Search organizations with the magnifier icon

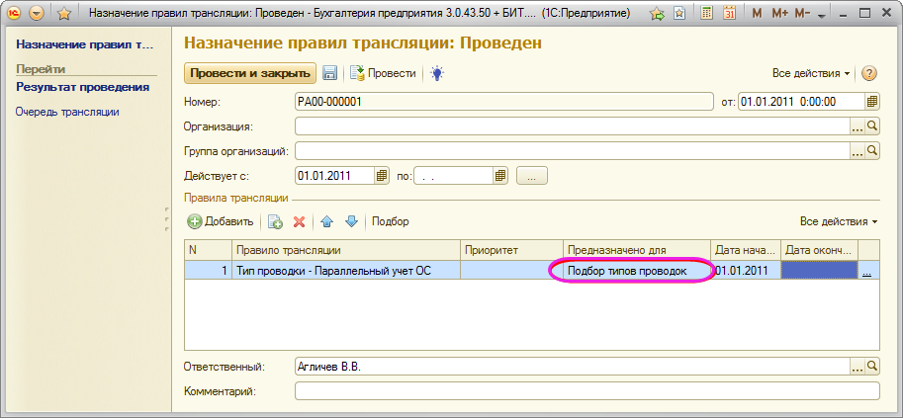tap(872, 126)
